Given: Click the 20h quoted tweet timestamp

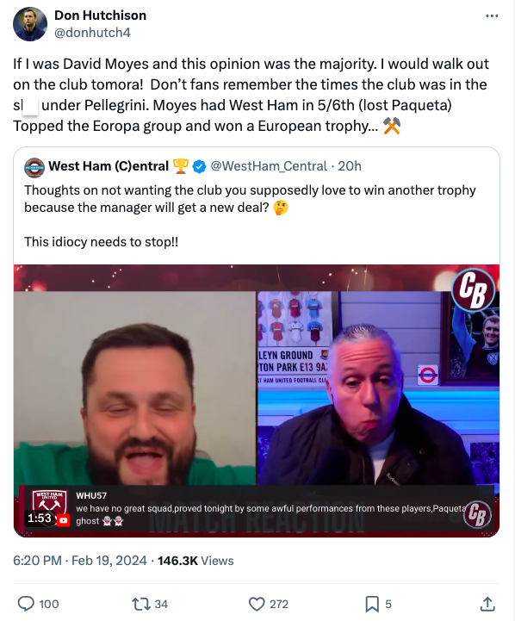Looking at the screenshot, I should pos(349,166).
